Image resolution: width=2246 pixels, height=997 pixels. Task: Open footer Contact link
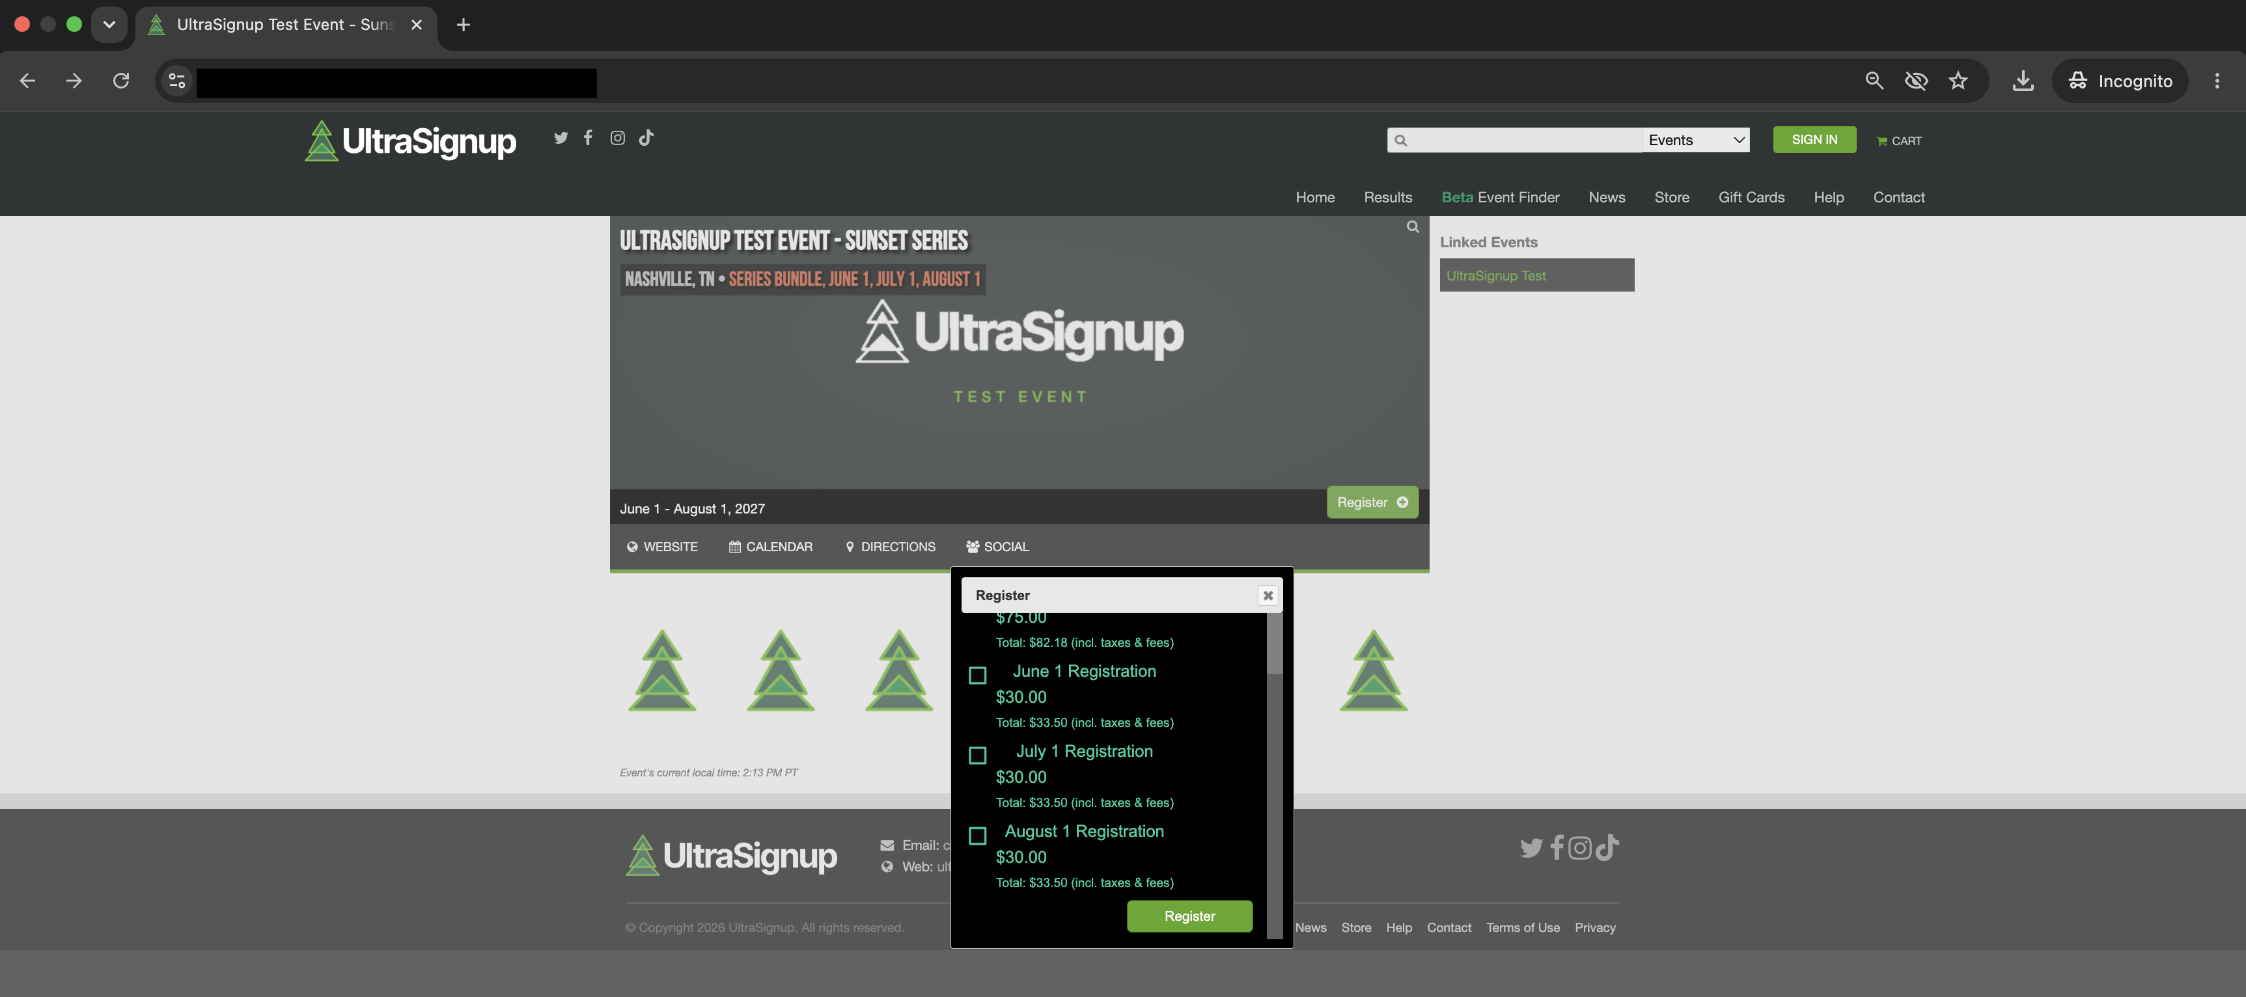(x=1449, y=927)
